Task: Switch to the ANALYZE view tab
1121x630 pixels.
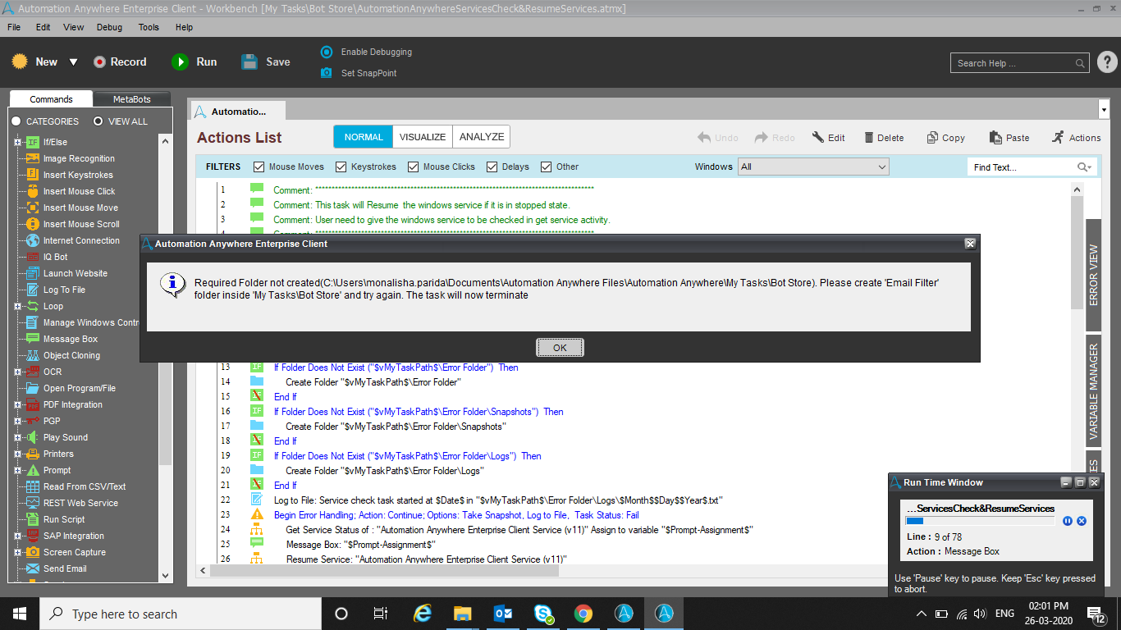Action: coord(482,137)
